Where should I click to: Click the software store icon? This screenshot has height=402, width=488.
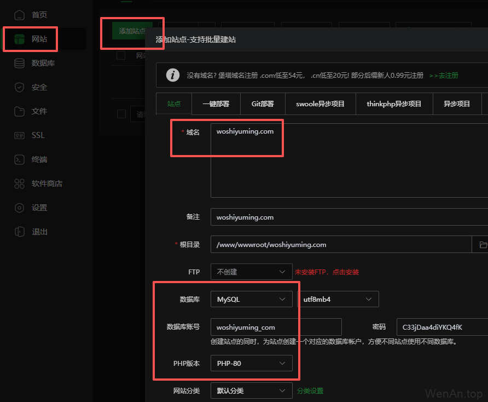pos(20,183)
